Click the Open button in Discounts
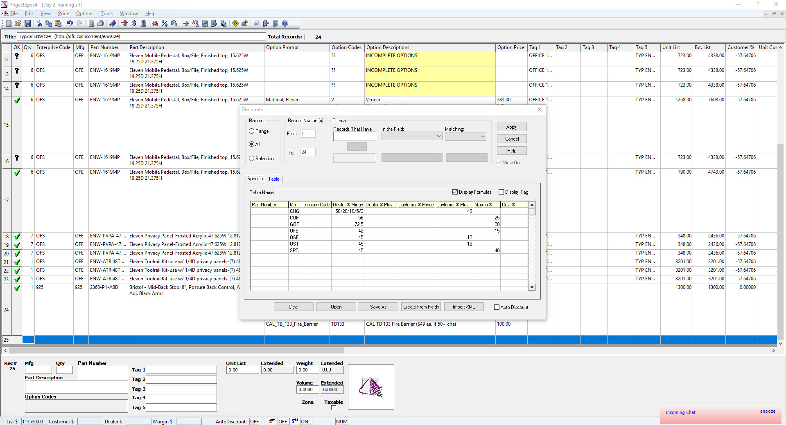 336,307
